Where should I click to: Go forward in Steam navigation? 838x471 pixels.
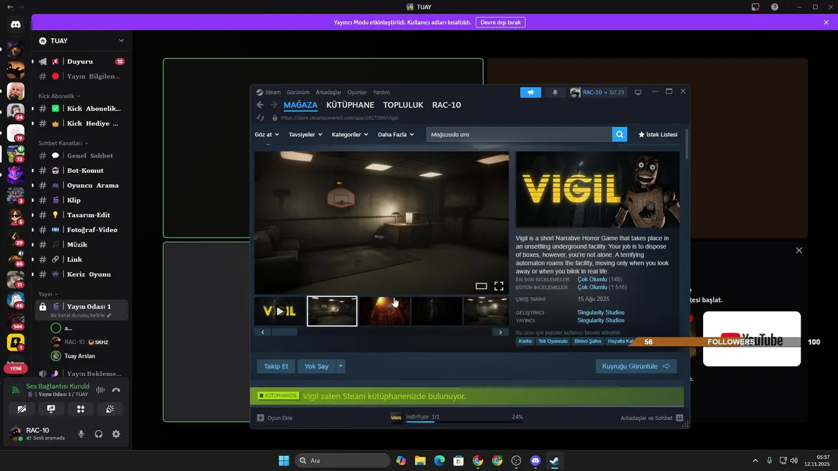coord(274,105)
